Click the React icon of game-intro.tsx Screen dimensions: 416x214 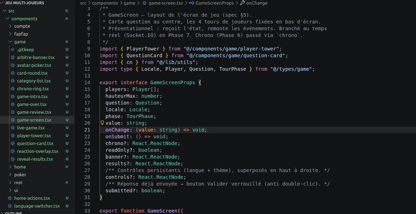13,96
